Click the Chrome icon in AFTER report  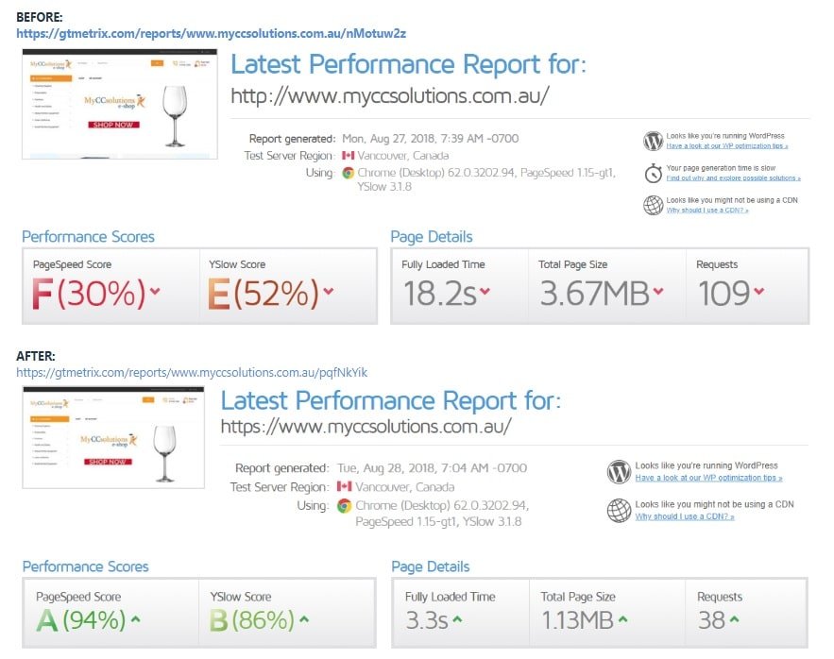pos(344,506)
